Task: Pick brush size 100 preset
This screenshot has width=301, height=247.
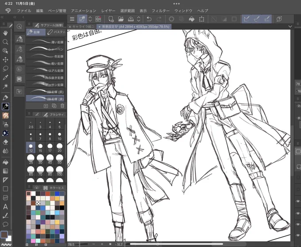Action: (x=59, y=171)
